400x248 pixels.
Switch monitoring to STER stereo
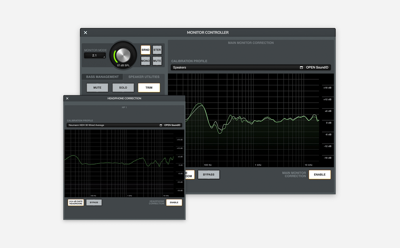coord(157,50)
